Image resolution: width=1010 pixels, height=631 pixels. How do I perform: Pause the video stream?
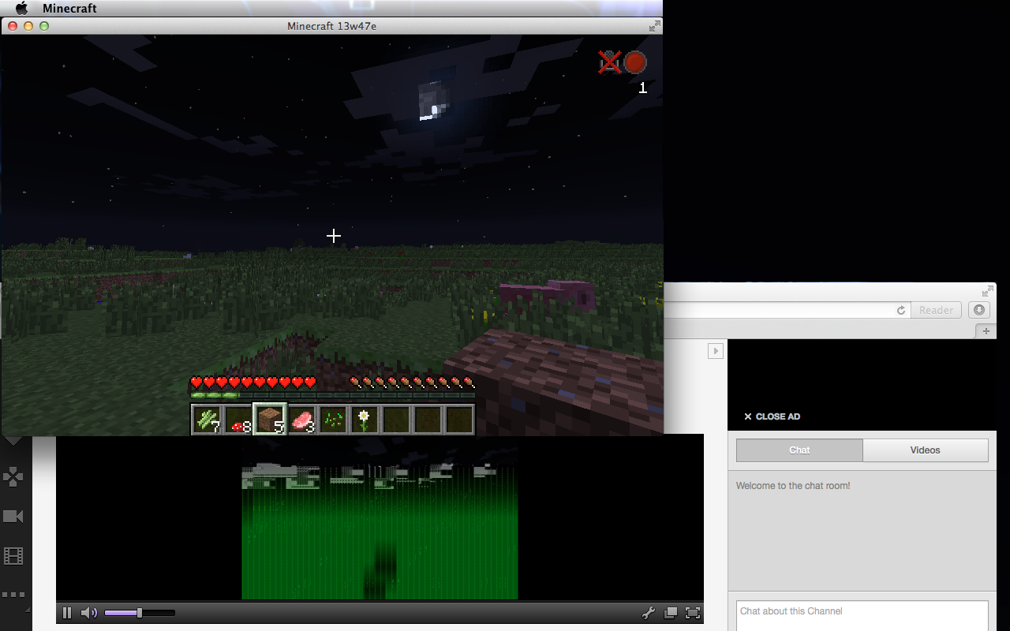(67, 613)
